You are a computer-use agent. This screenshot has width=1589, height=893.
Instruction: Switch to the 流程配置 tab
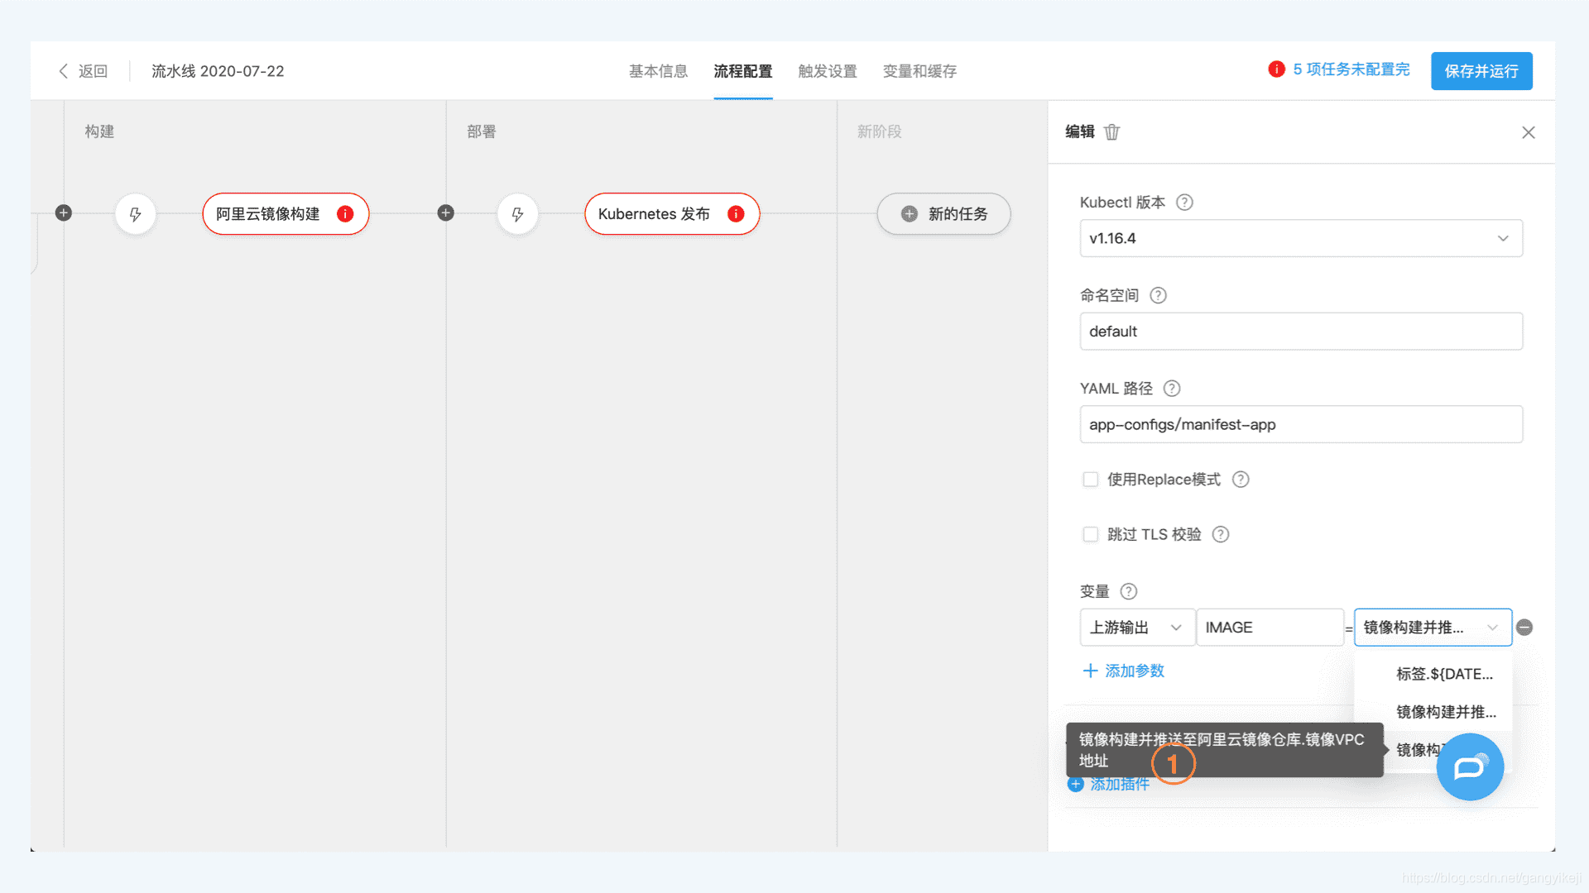click(742, 71)
